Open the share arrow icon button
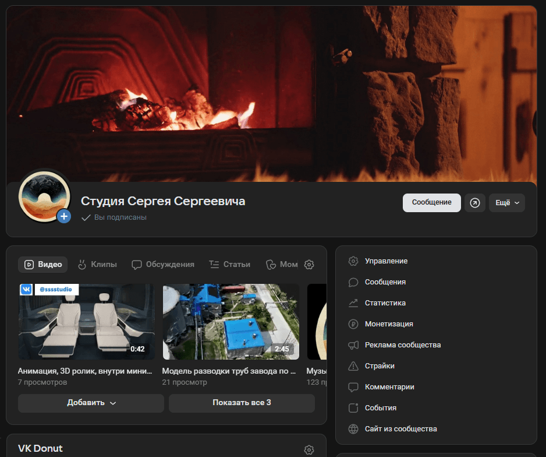 pos(475,203)
